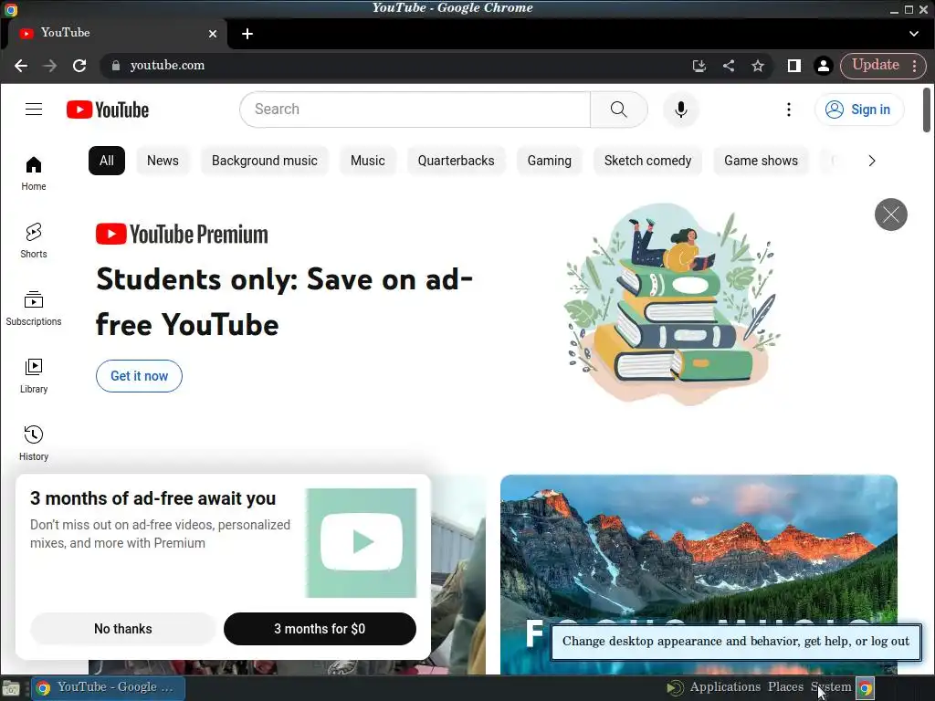Toggle Chrome side panel
This screenshot has width=935, height=701.
point(793,66)
